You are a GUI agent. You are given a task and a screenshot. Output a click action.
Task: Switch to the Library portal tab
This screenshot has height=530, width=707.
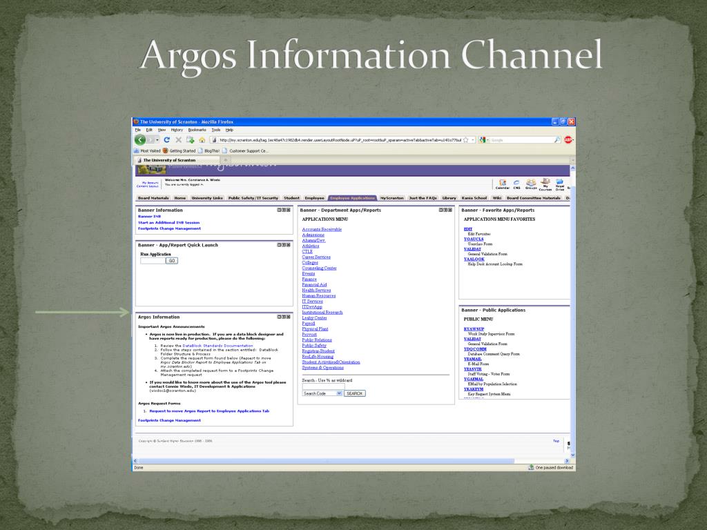449,198
